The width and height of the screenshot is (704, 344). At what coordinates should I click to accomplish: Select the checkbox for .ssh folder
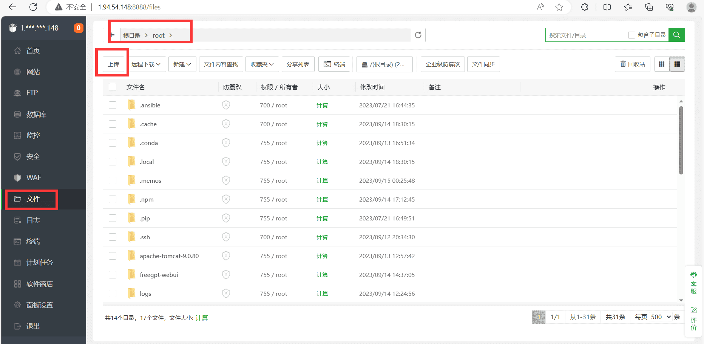(x=113, y=237)
